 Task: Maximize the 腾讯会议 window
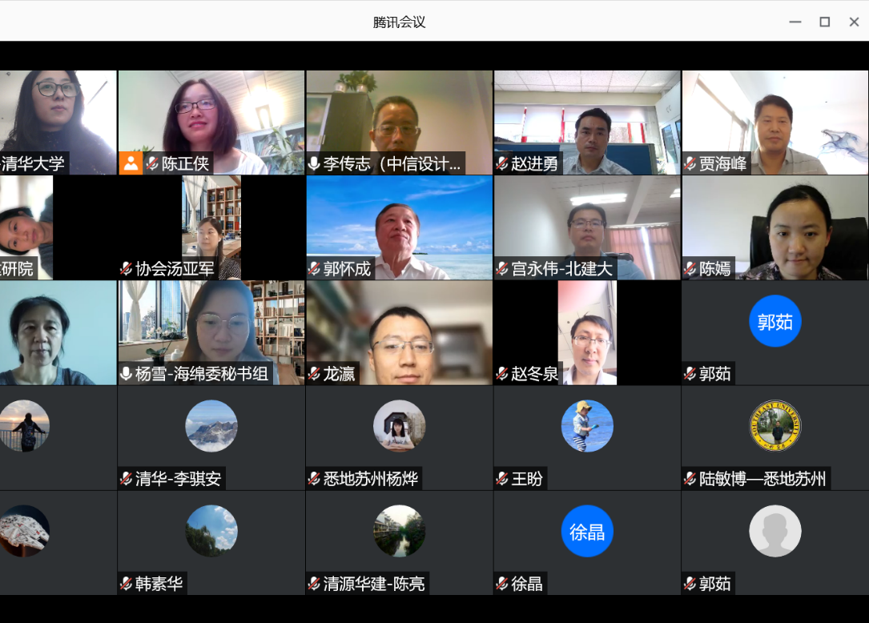(824, 22)
